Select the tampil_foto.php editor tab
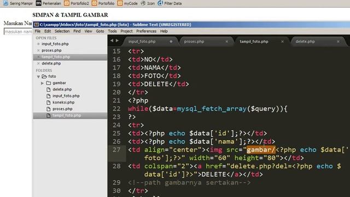 [x=254, y=42]
